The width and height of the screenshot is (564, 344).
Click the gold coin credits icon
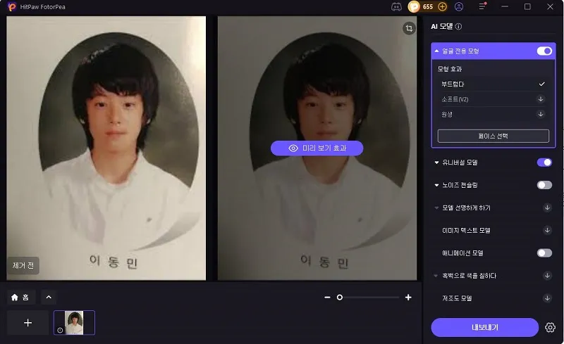414,7
